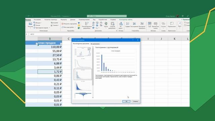Click the formula bar field
Screen dimensions: 215x121
tap(109, 34)
